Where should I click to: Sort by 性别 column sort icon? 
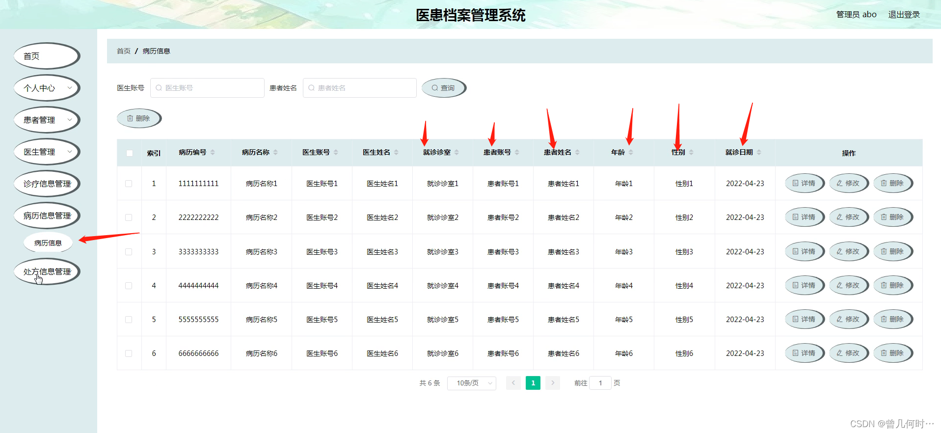pyautogui.click(x=691, y=153)
